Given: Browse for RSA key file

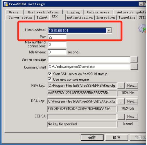Looking at the screenshot, I should (x=121, y=86).
